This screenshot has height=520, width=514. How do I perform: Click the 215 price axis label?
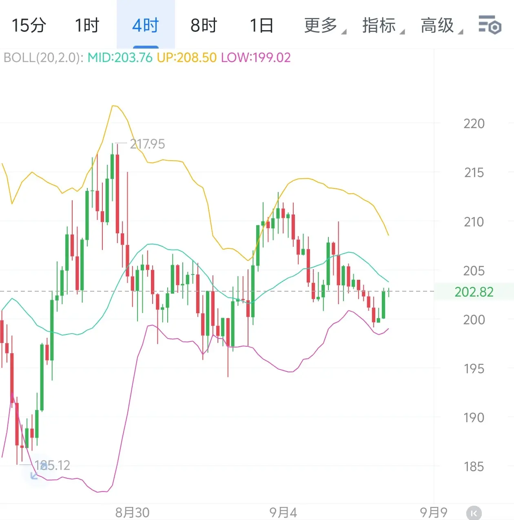tap(474, 173)
